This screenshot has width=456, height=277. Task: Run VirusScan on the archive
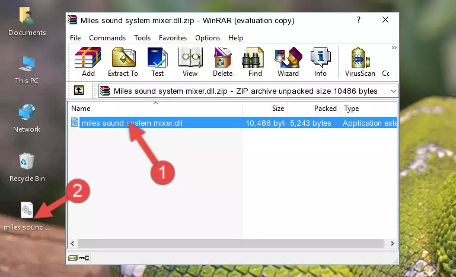tap(360, 62)
